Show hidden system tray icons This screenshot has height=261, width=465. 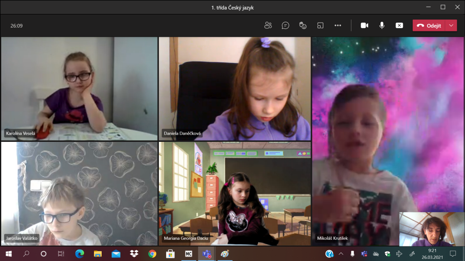(341, 254)
